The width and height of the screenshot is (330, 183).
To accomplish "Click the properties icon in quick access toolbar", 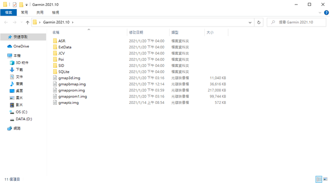I will coord(15,5).
